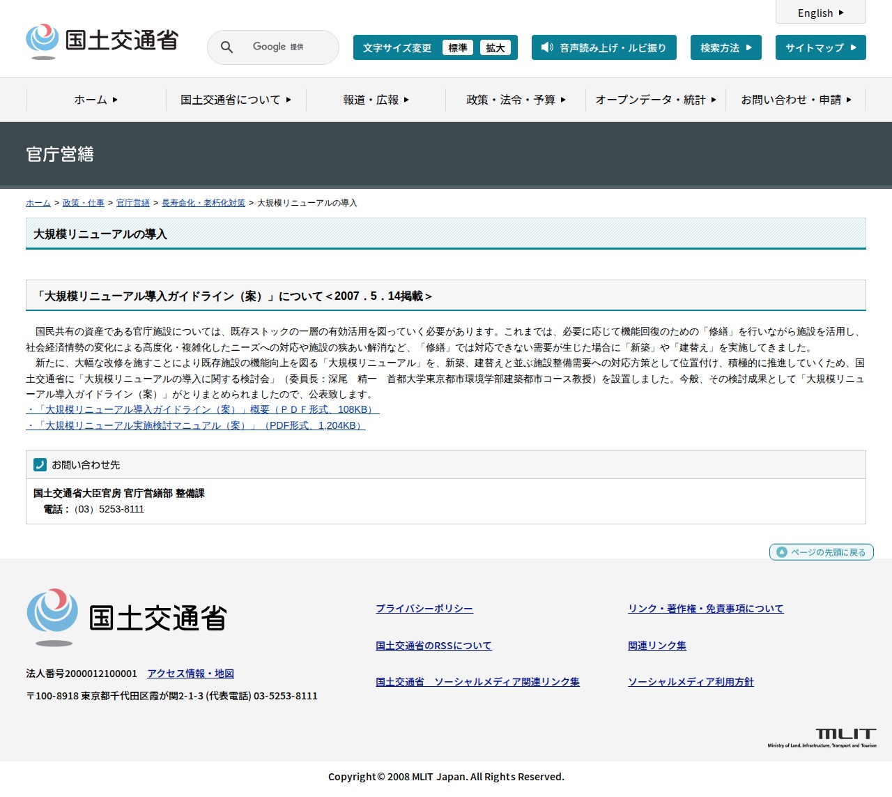Expand the 政策・法令・予算 menu
The image size is (892, 797).
point(516,100)
